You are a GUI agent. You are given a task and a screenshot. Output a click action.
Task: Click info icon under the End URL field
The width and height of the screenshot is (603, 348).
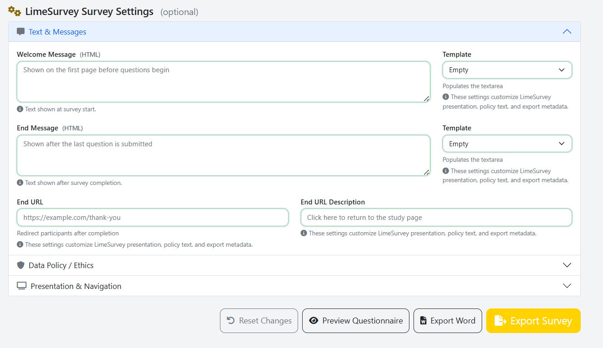pyautogui.click(x=20, y=244)
